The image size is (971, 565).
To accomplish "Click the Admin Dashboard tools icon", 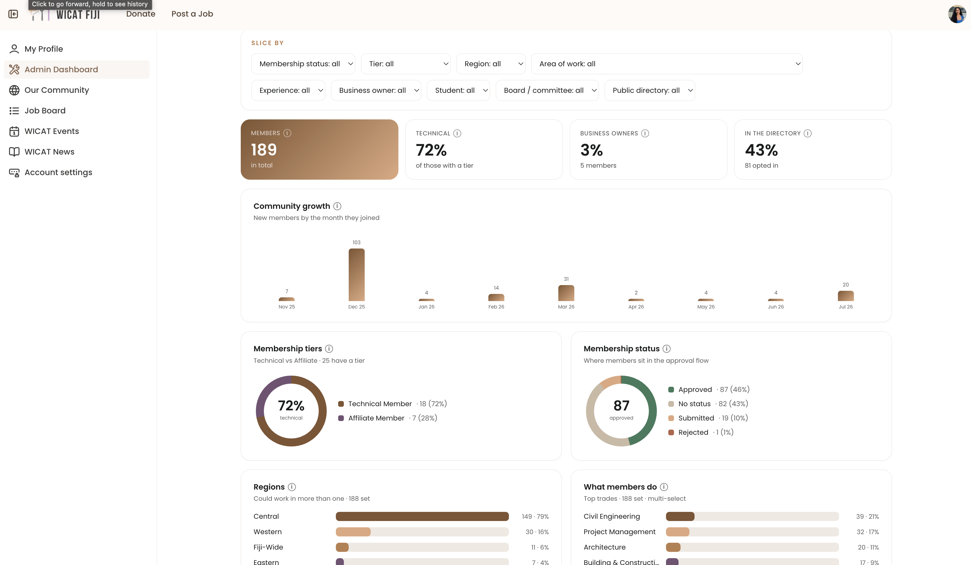I will [14, 69].
